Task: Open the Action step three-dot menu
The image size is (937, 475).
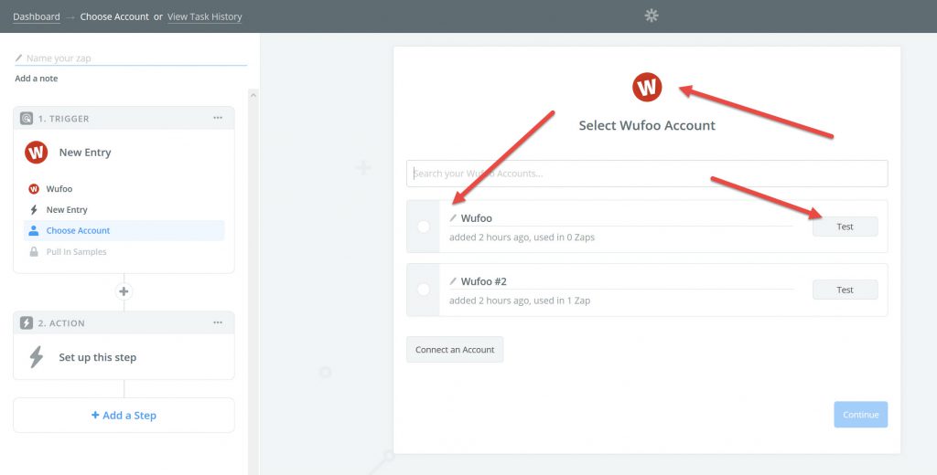Action: [x=218, y=322]
